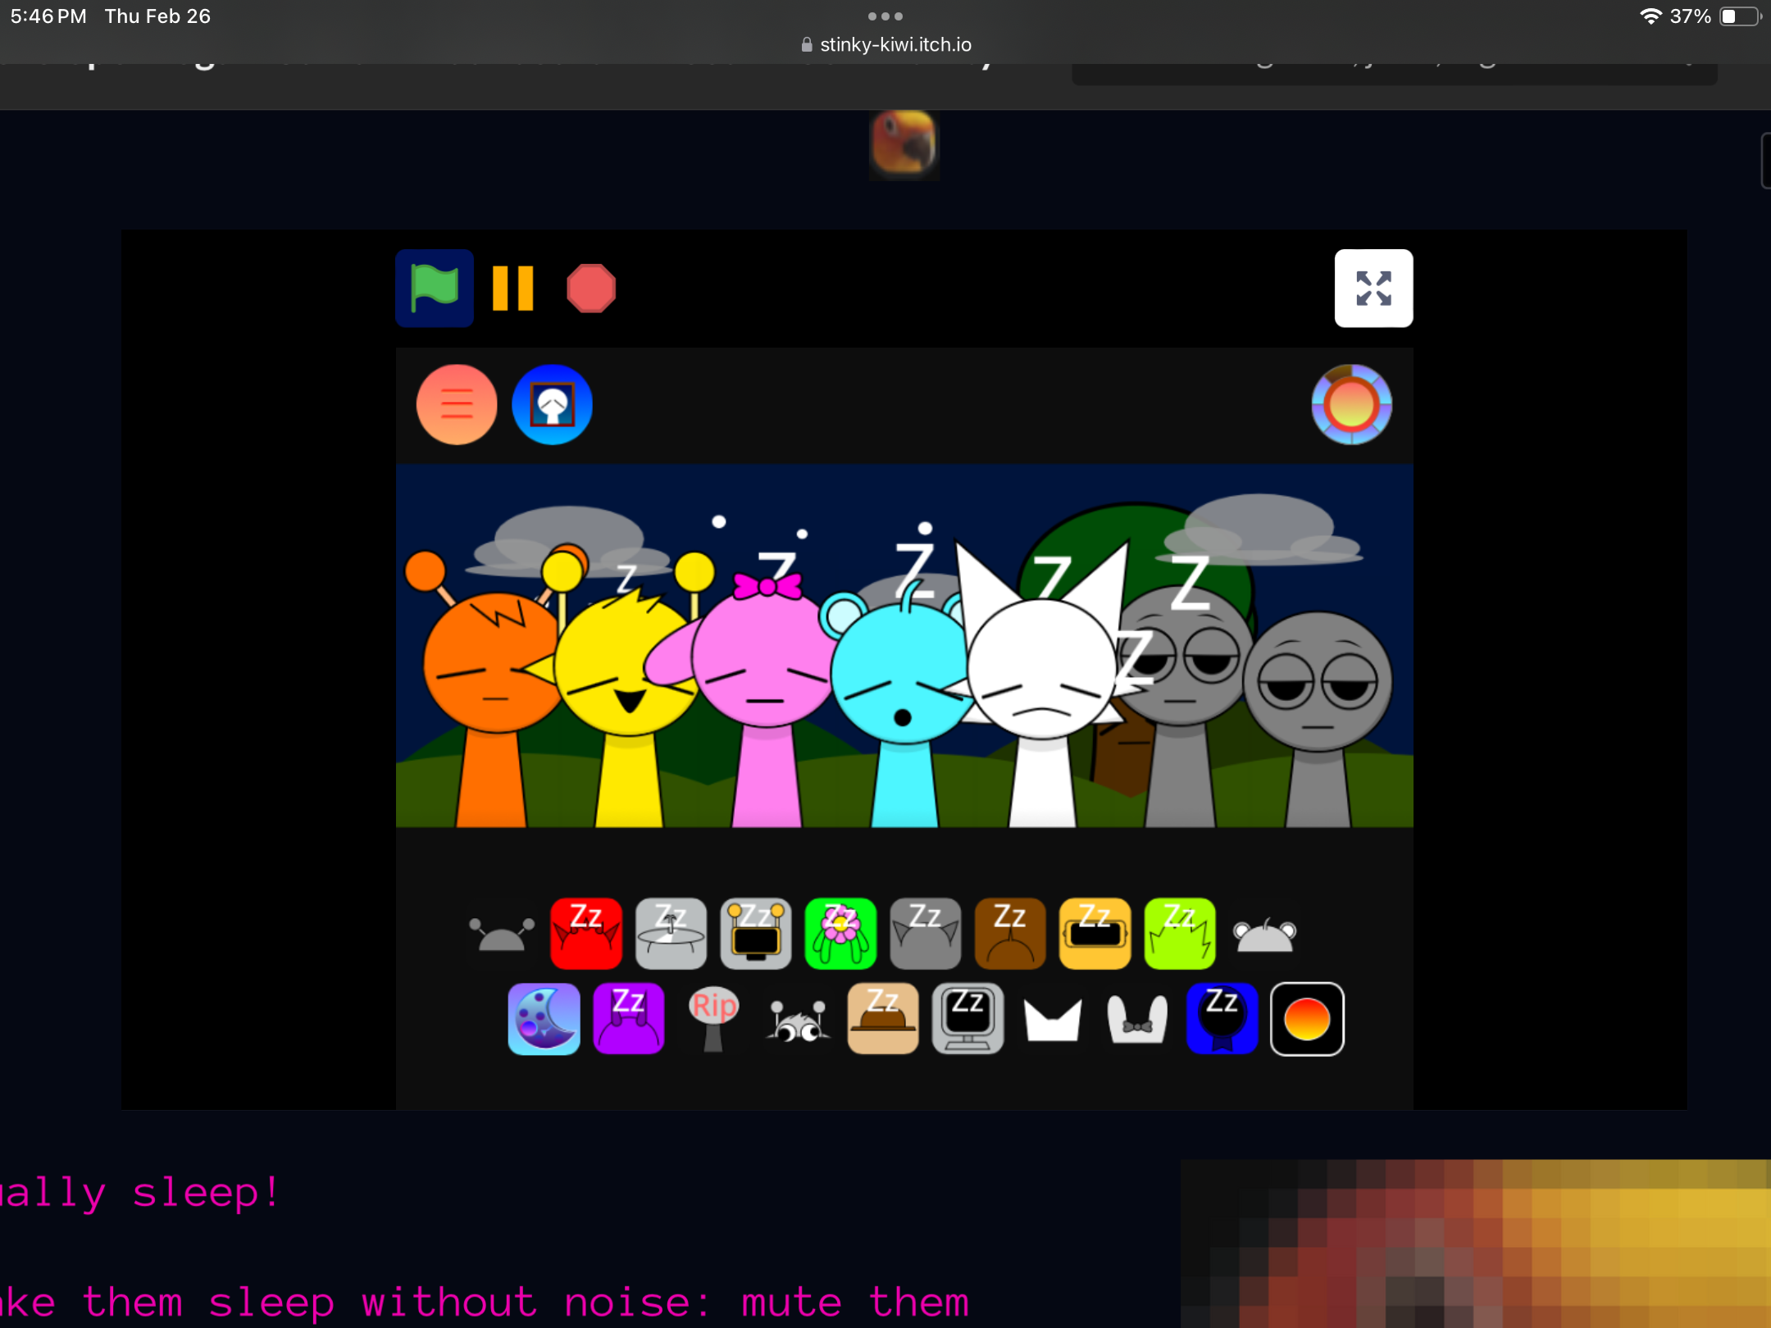Pick the brown Zz character icon
1771x1328 pixels.
pyautogui.click(x=1009, y=933)
